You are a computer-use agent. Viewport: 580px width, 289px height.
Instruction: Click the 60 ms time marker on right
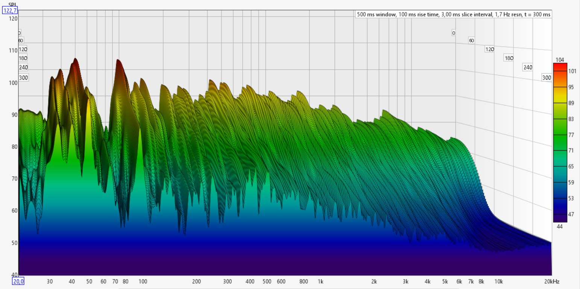pos(471,41)
